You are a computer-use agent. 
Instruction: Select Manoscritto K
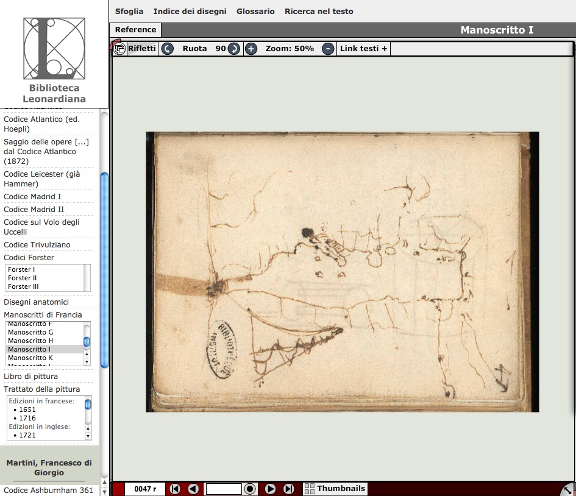(x=30, y=358)
